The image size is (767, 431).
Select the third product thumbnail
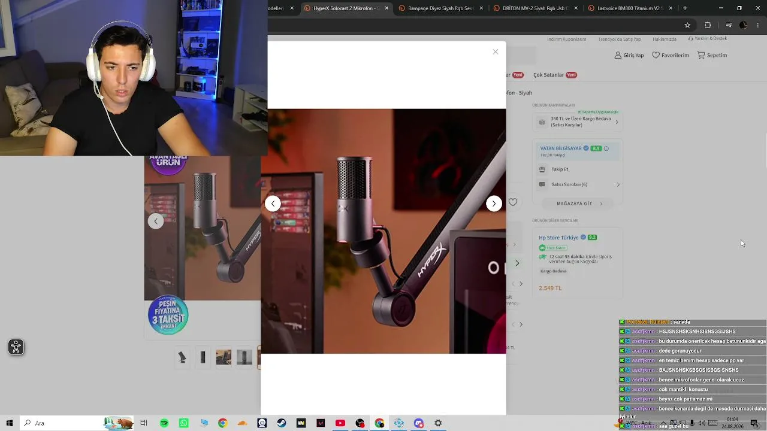click(x=224, y=357)
